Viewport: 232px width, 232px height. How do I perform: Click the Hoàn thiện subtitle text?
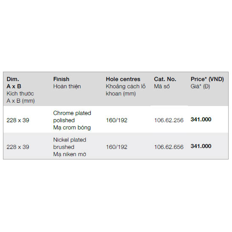pyautogui.click(x=67, y=87)
